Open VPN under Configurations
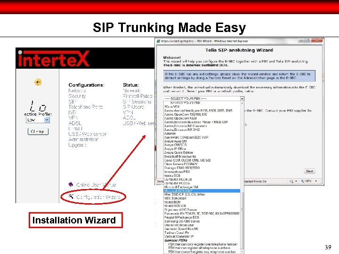 pos(73,118)
